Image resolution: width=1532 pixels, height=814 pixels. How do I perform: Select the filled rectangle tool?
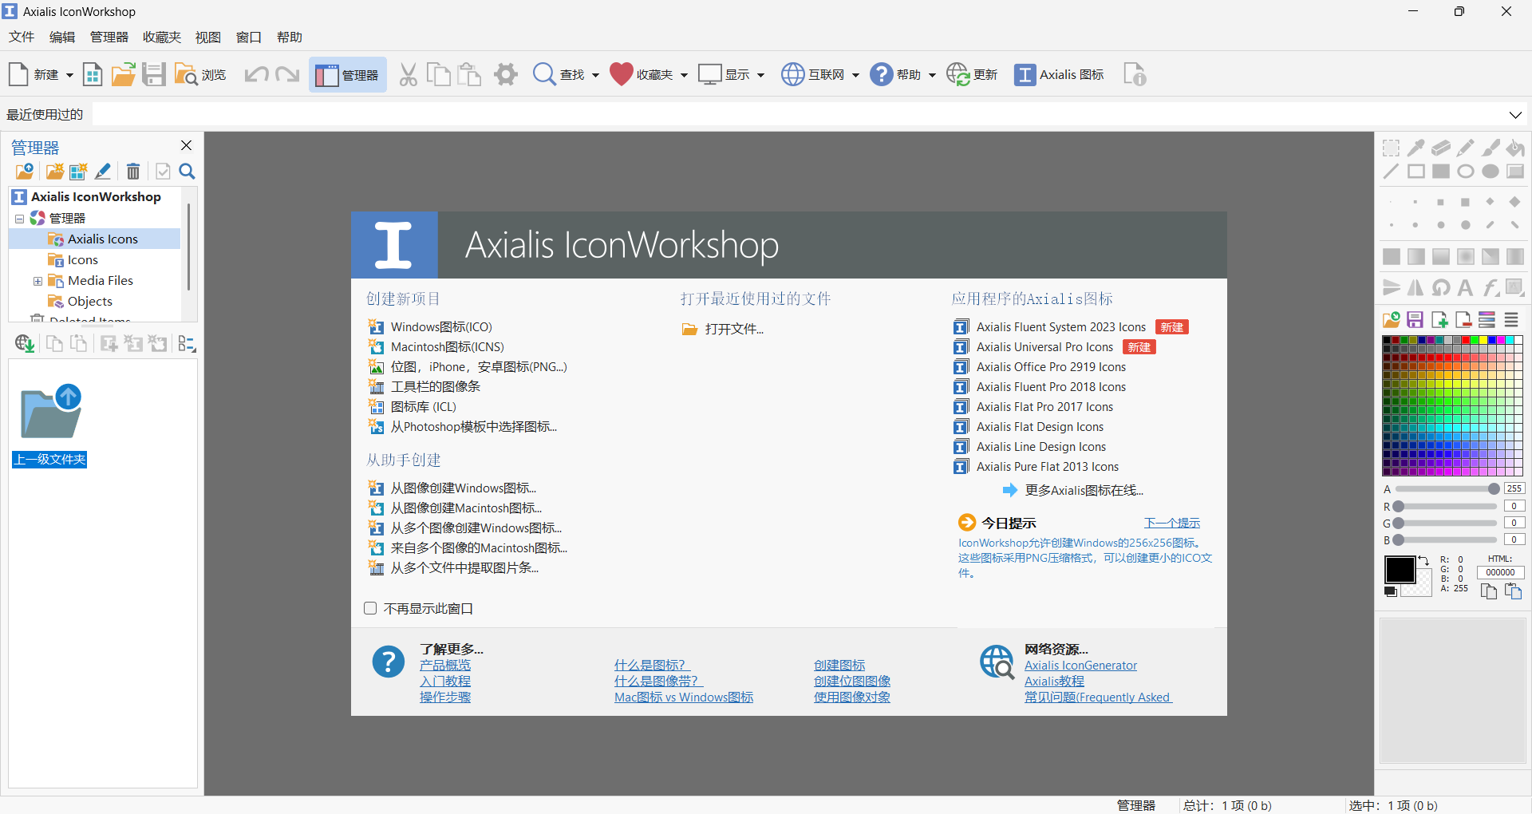pyautogui.click(x=1441, y=171)
